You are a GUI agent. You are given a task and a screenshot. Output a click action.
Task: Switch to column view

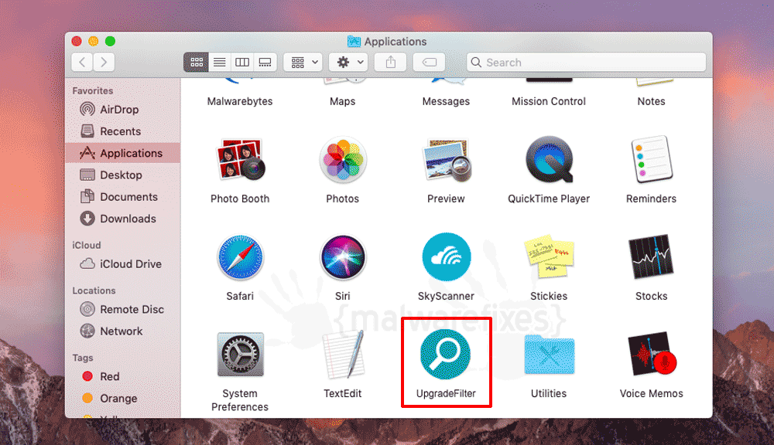[242, 62]
